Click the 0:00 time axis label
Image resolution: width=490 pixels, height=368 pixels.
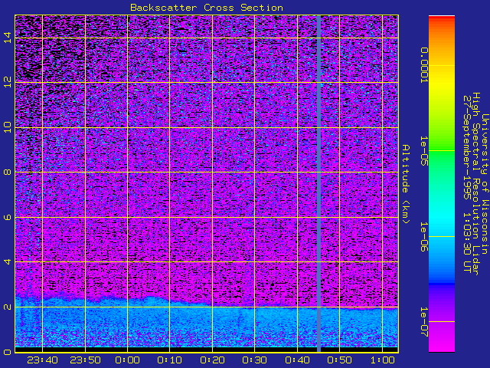(x=128, y=360)
